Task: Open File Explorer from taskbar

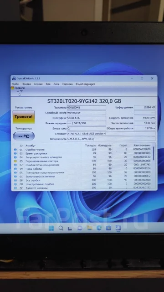Action: pos(89,228)
